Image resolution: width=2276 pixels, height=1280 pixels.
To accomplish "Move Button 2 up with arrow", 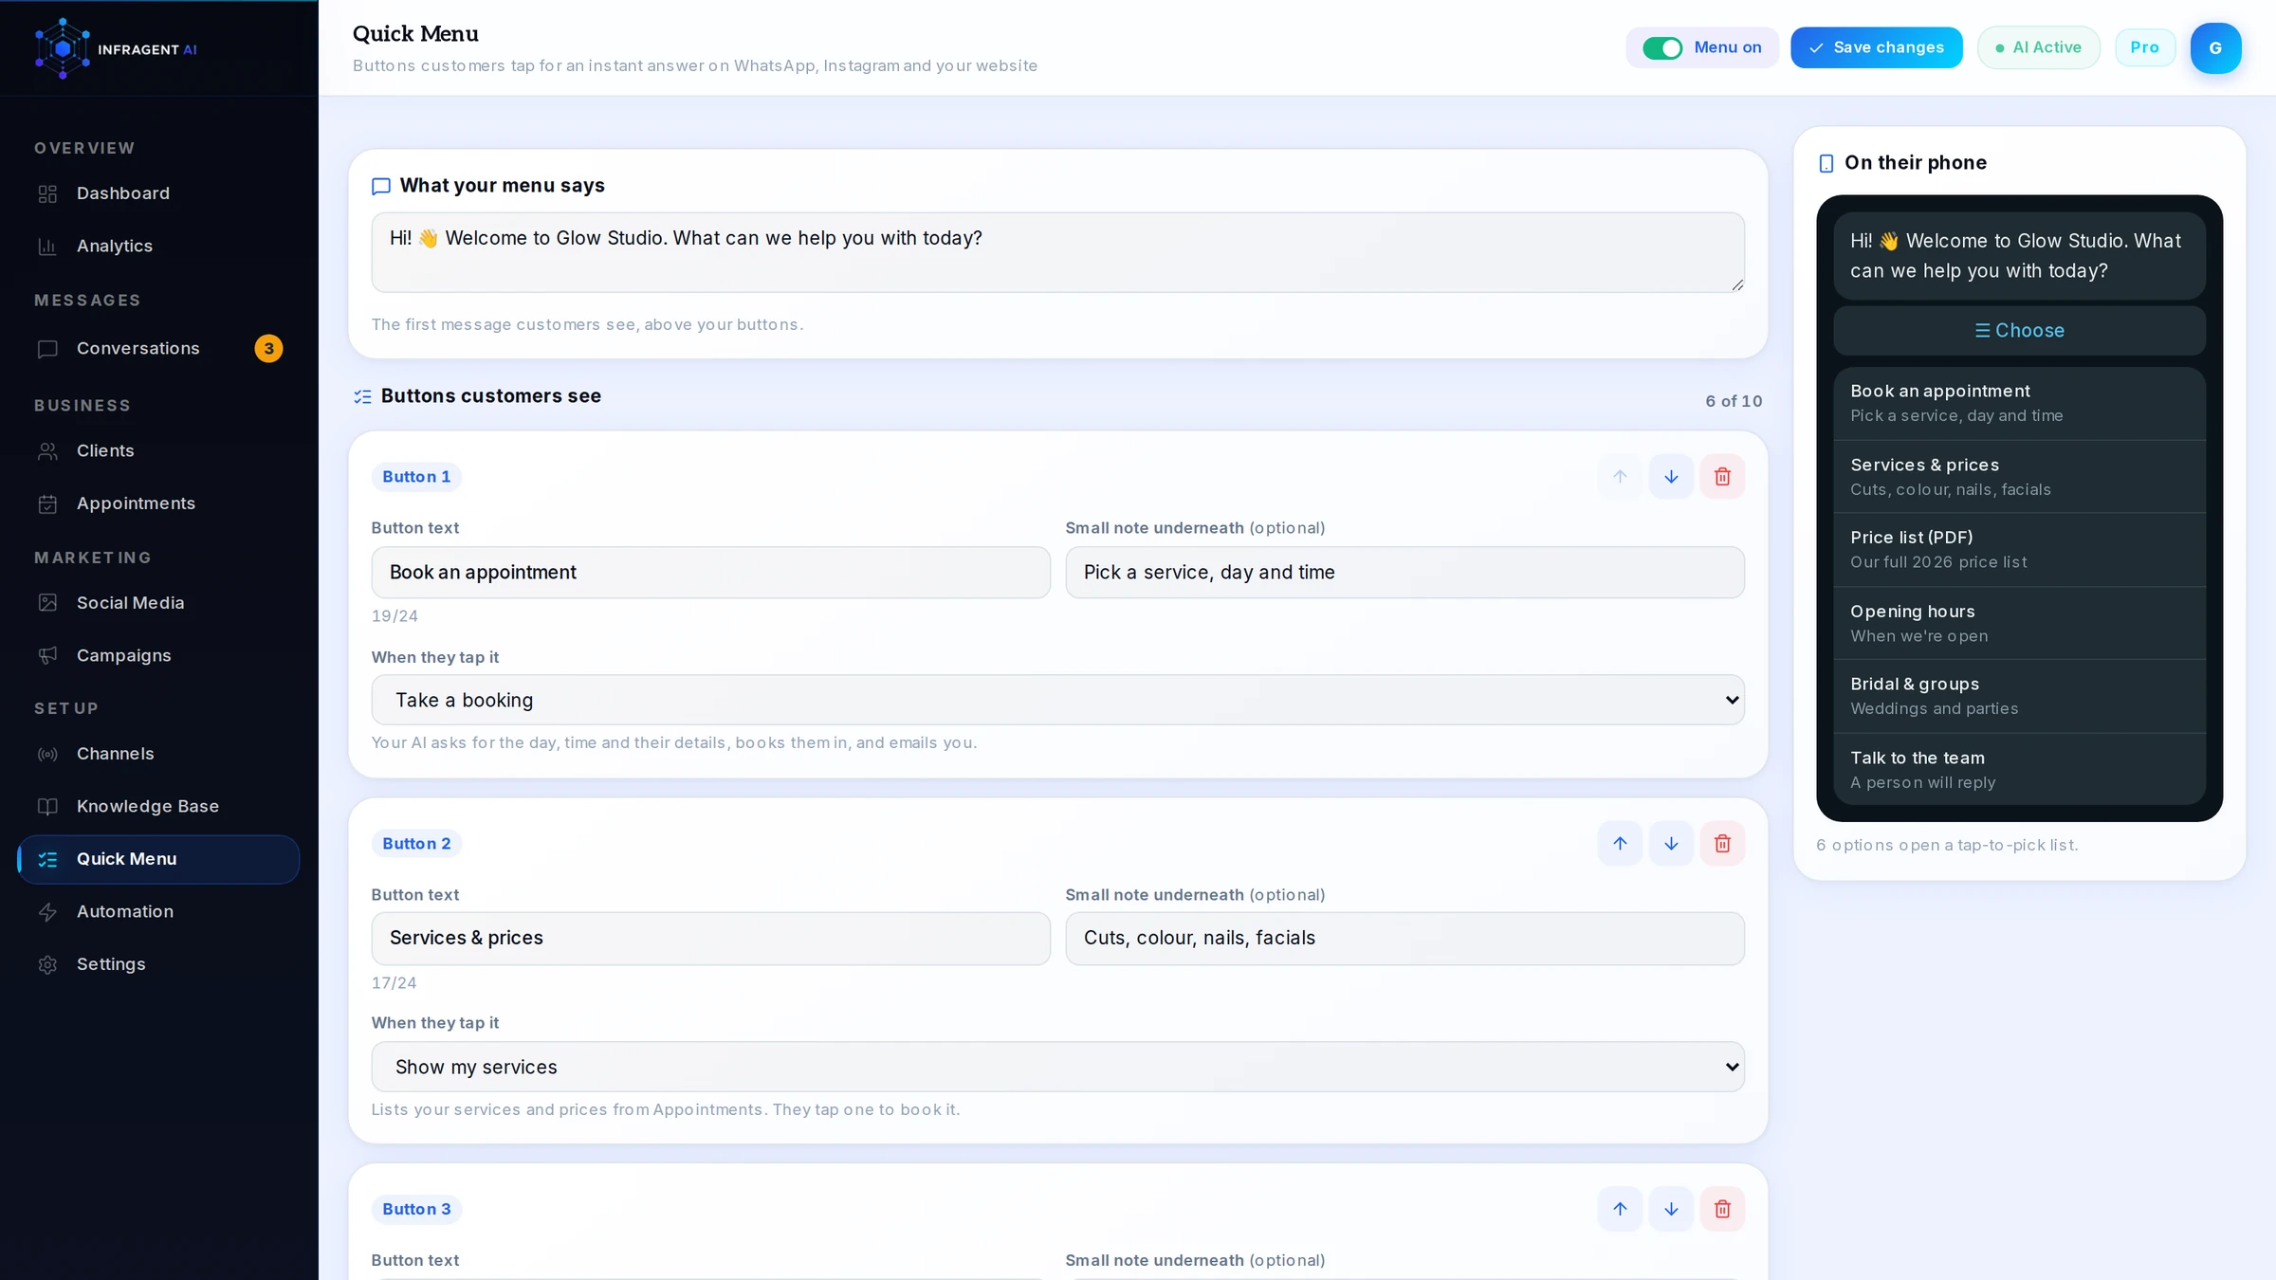I will tap(1620, 843).
